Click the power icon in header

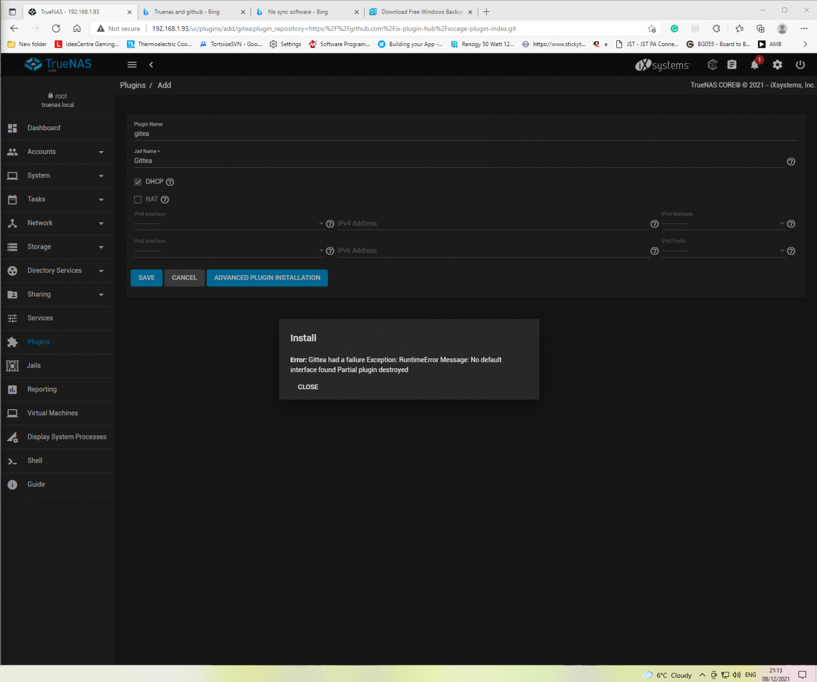(800, 65)
